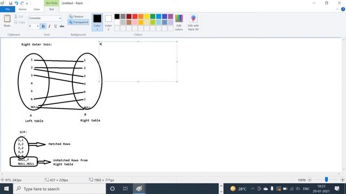Viewport: 346px width, 194px height.
Task: Select Color 1 foreground swatch
Action: click(x=97, y=22)
